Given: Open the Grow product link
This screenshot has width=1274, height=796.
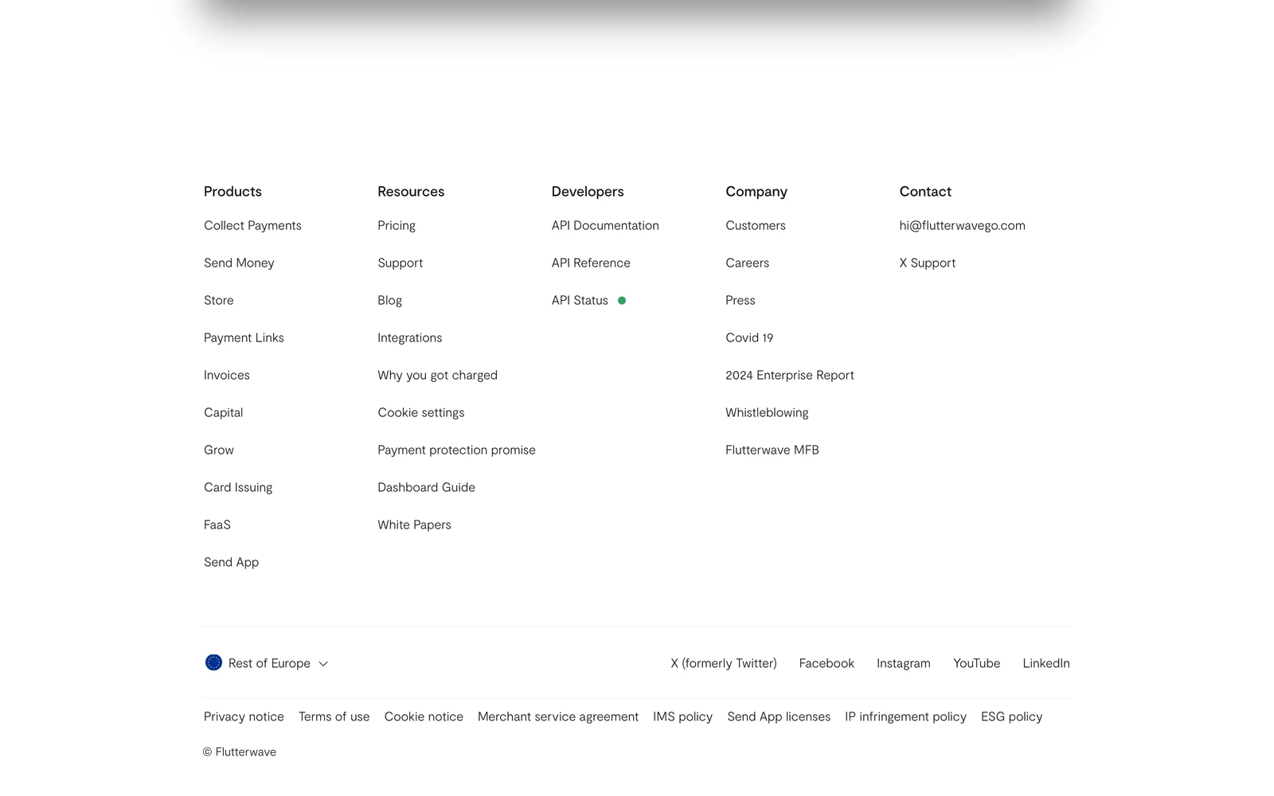Looking at the screenshot, I should coord(219,450).
